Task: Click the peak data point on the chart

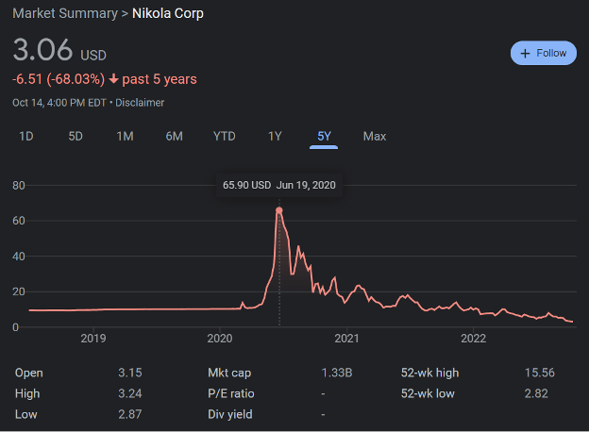Action: point(278,210)
